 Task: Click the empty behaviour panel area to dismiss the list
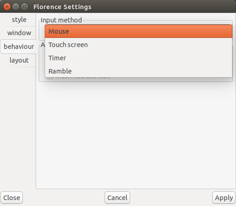point(136,135)
